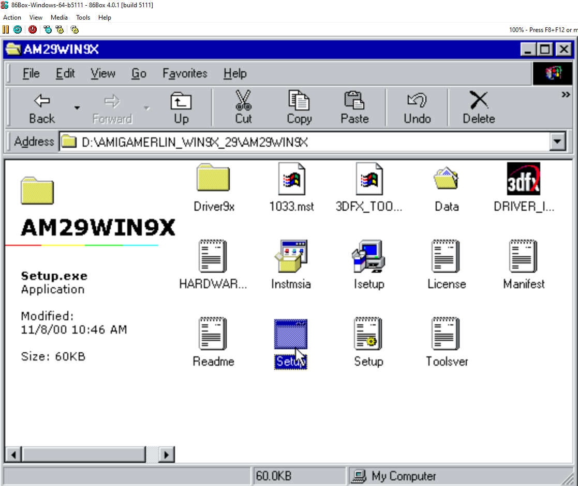Image resolution: width=578 pixels, height=486 pixels.
Task: Open the Back button history dropdown arrow
Action: point(77,108)
